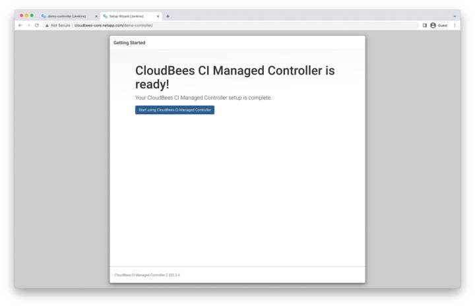This screenshot has width=475, height=308.
Task: Click the browser back arrow
Action: [x=20, y=25]
